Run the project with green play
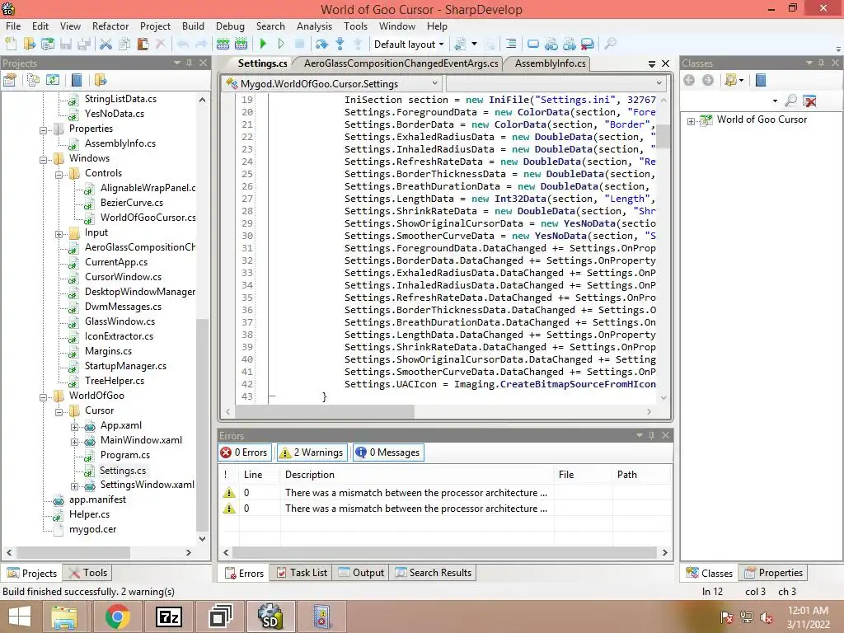 coord(263,45)
